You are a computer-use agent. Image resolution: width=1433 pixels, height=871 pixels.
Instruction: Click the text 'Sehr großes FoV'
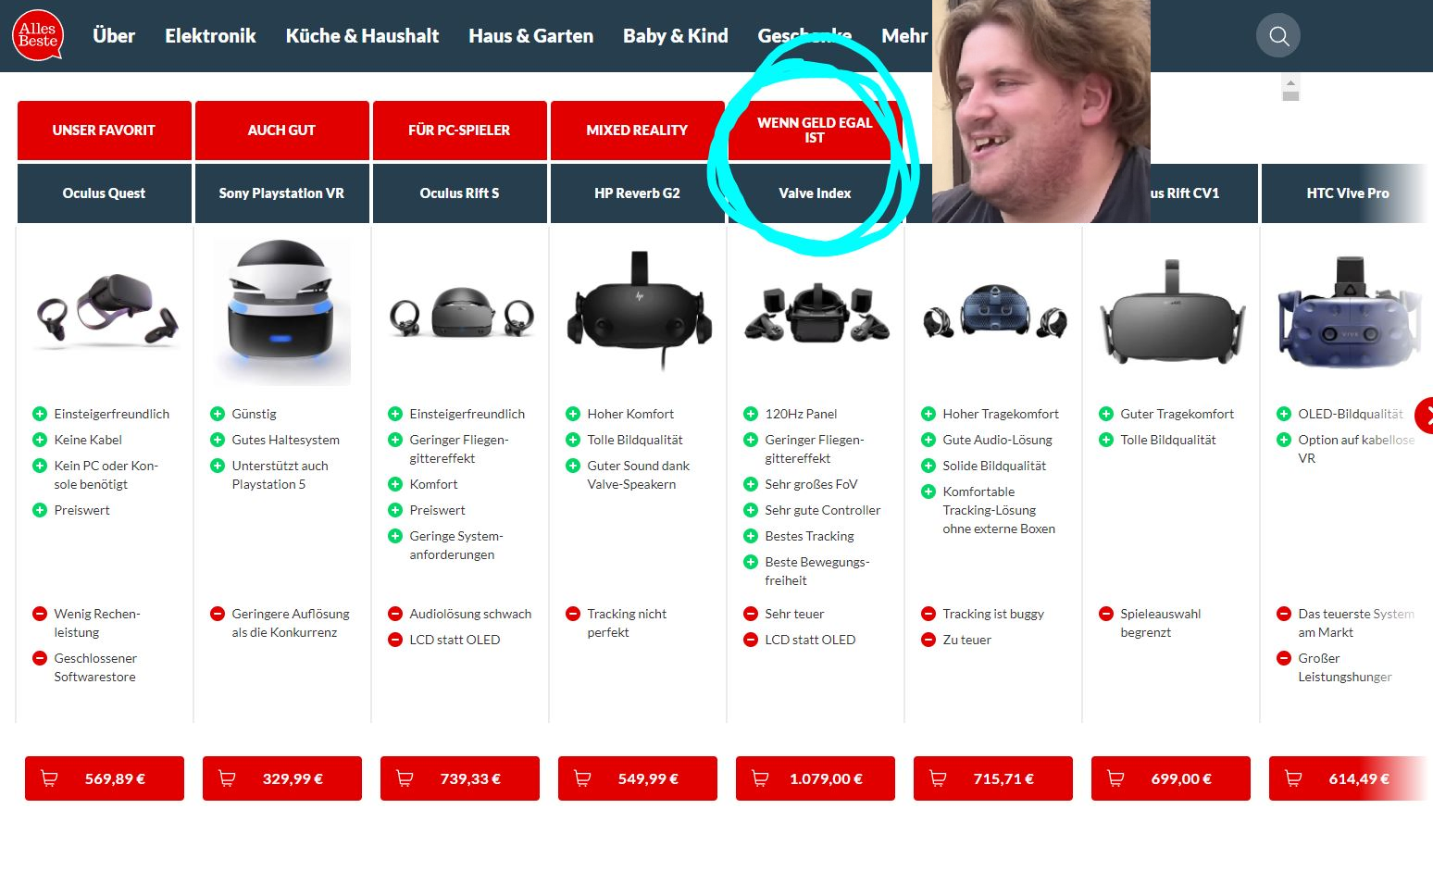[x=811, y=484]
